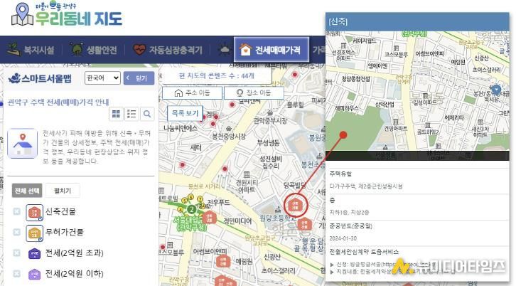The image size is (516, 286).
Task: Switch to grid view icon
Action: (117, 114)
